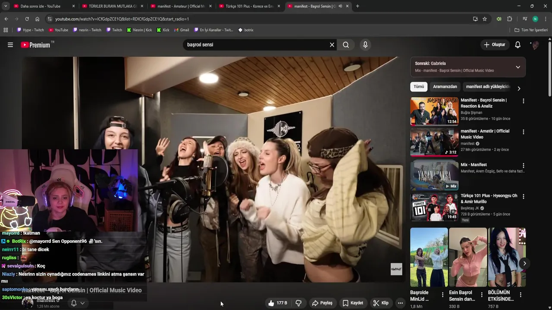Open the Chrome profile N avatar

tap(535, 19)
